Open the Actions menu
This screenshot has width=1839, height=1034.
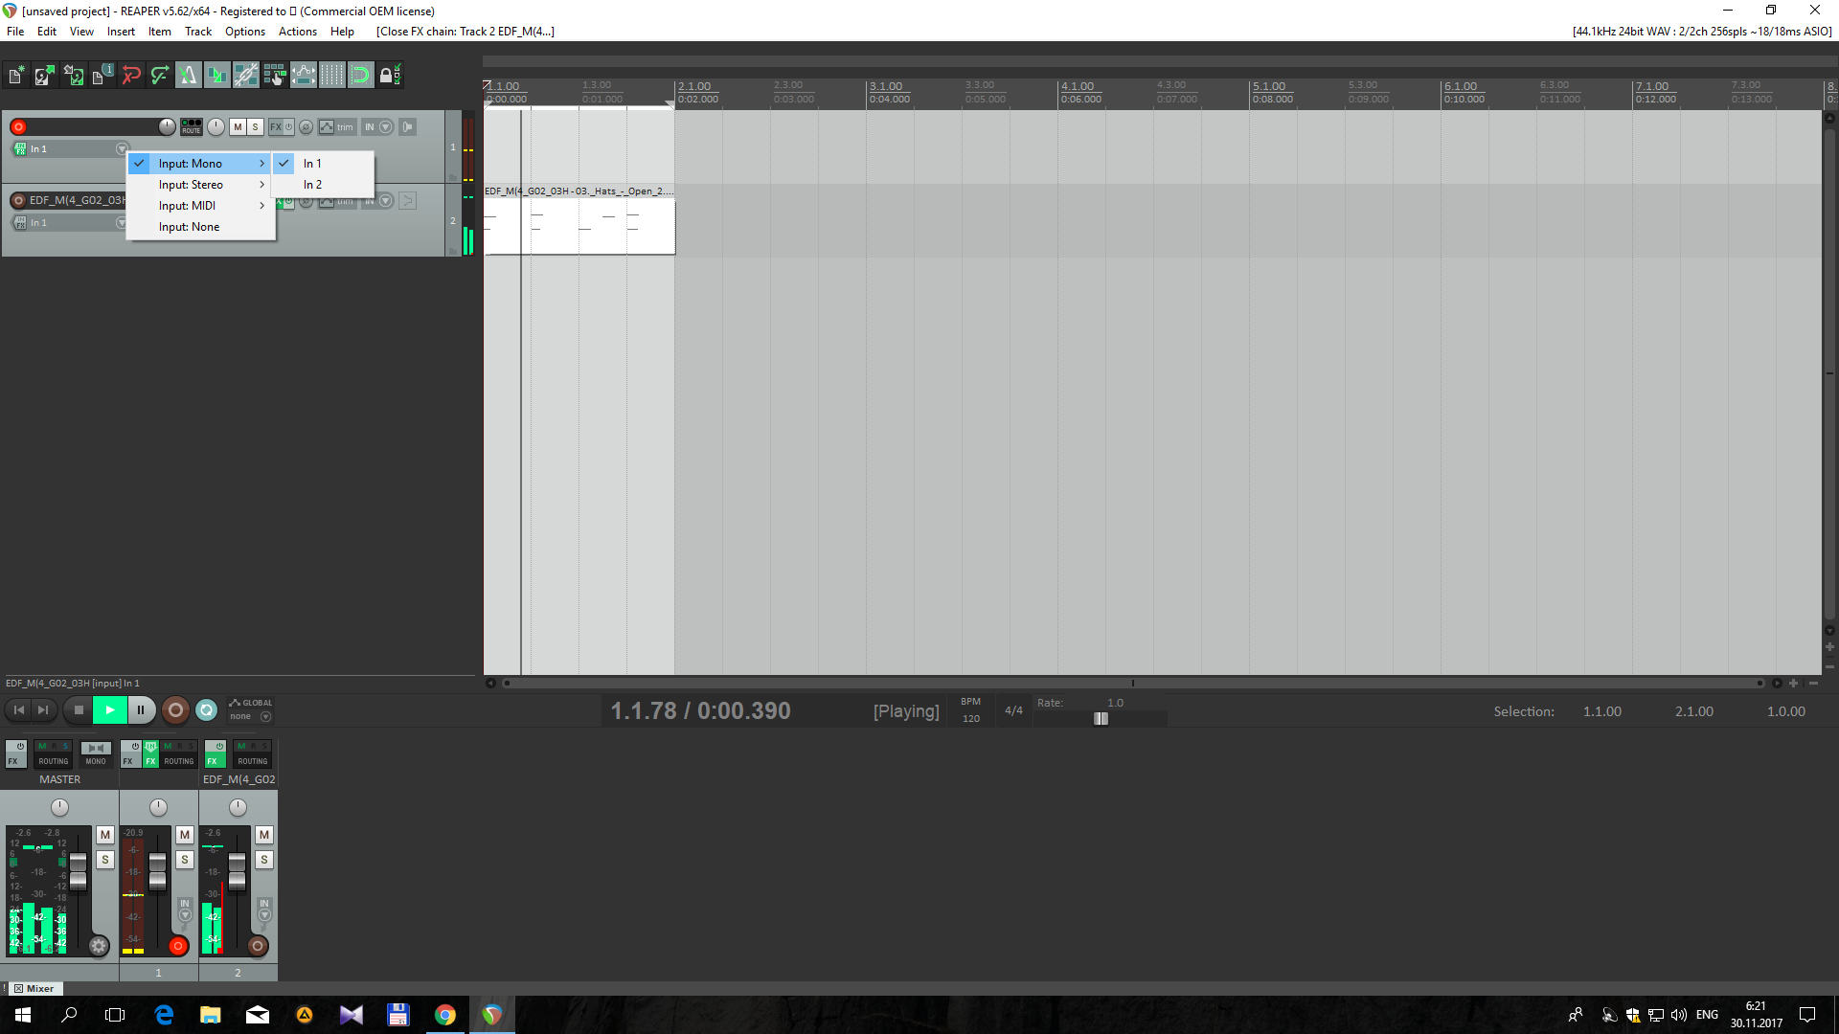(297, 32)
